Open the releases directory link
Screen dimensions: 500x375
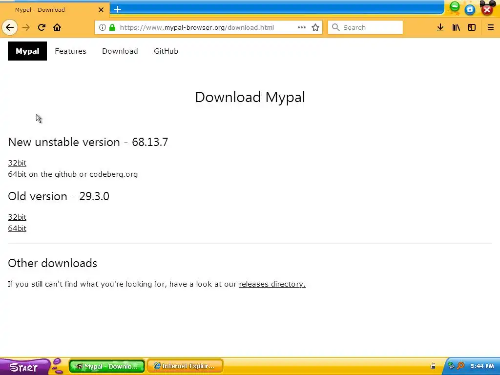pos(272,284)
